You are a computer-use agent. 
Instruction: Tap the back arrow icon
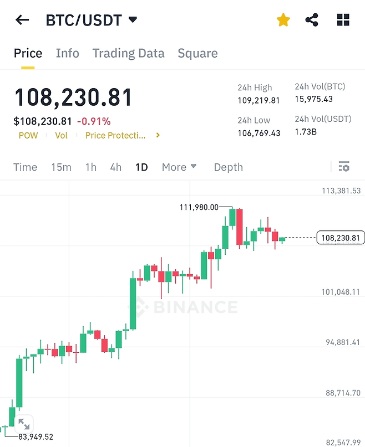coord(22,20)
